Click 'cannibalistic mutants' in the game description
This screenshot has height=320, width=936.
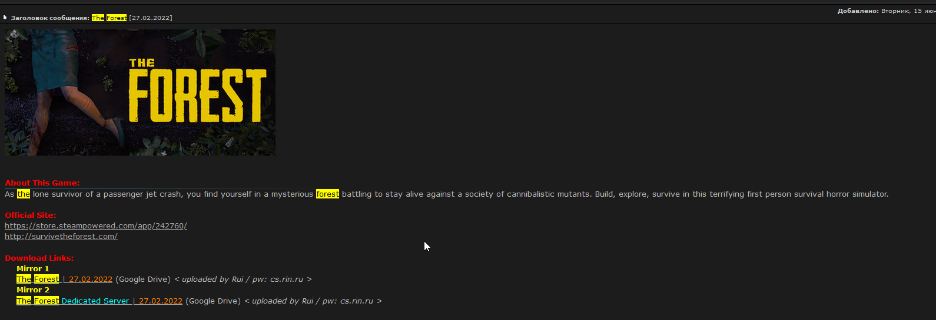pyautogui.click(x=549, y=194)
